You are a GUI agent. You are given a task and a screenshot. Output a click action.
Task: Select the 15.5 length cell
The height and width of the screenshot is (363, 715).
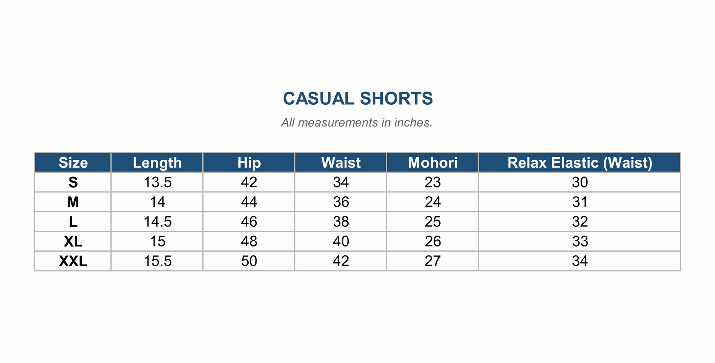(157, 261)
